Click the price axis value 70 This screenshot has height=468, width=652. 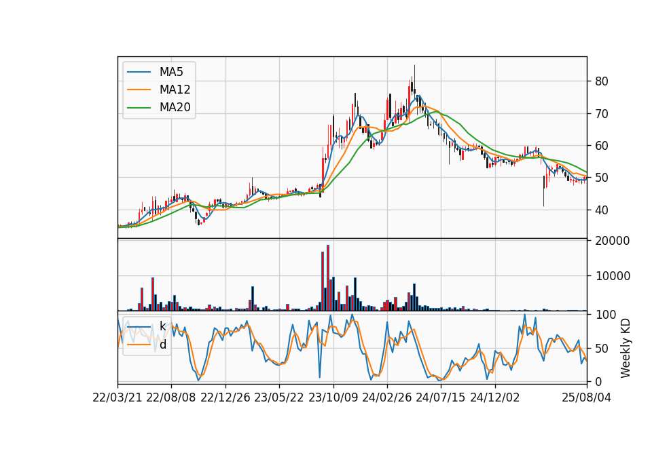click(x=602, y=113)
